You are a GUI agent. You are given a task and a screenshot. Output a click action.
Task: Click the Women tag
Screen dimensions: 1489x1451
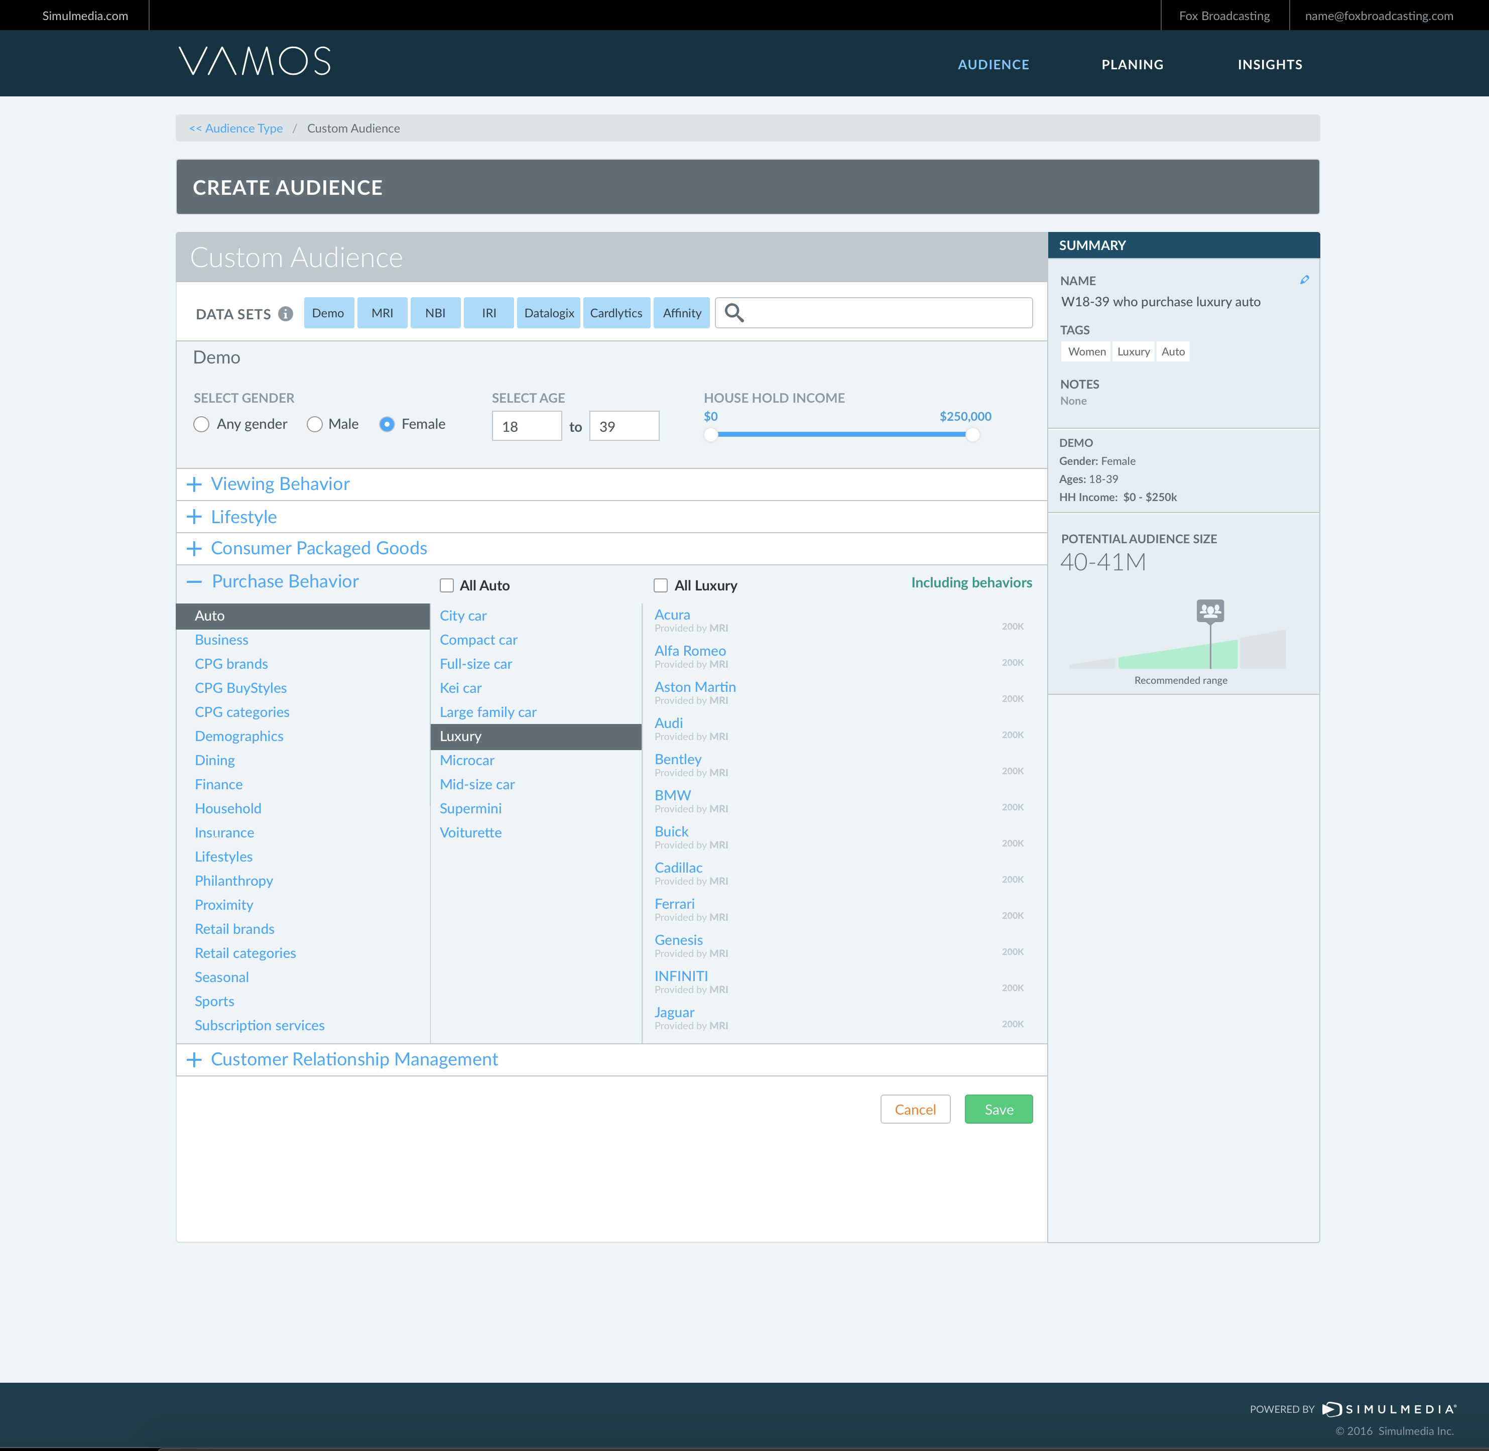pyautogui.click(x=1087, y=351)
